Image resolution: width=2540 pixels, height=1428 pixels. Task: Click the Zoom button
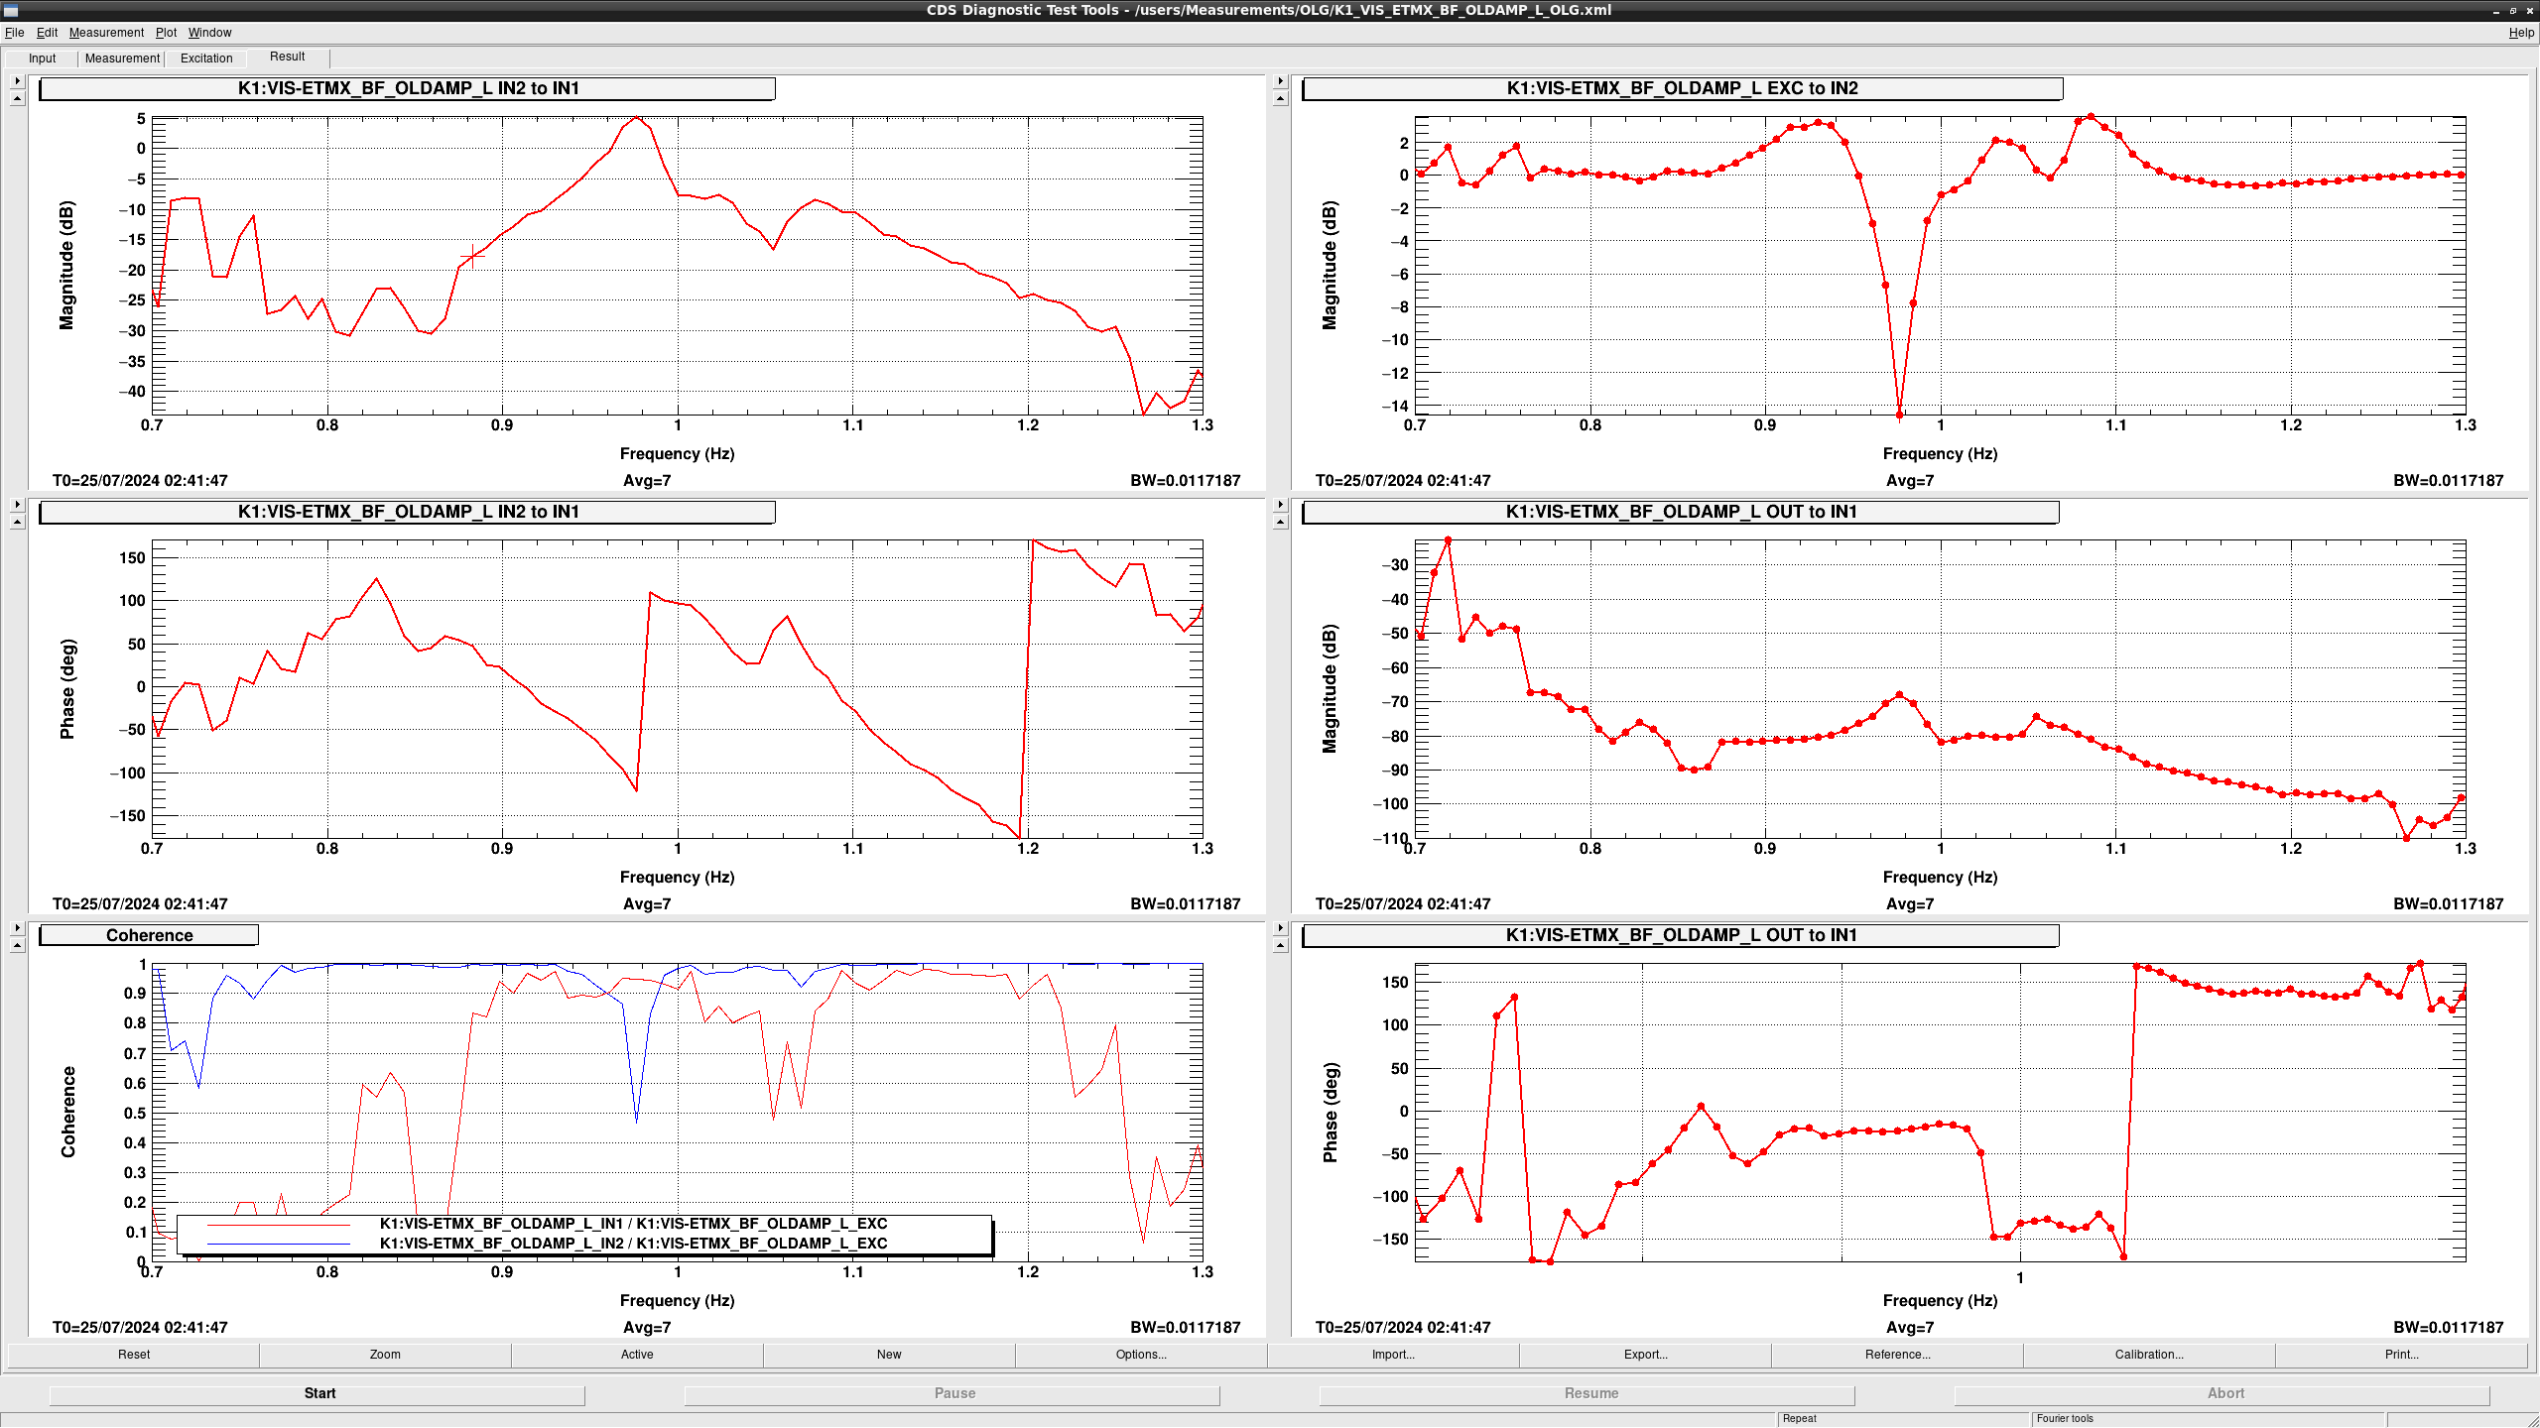click(385, 1355)
